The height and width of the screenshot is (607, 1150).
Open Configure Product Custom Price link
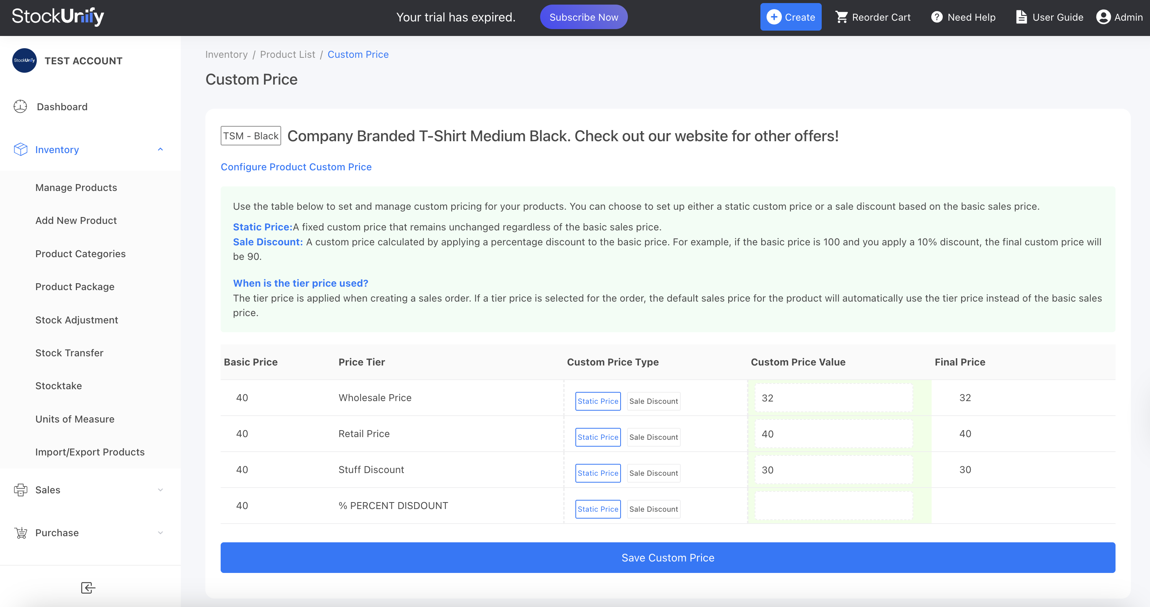[x=296, y=167]
